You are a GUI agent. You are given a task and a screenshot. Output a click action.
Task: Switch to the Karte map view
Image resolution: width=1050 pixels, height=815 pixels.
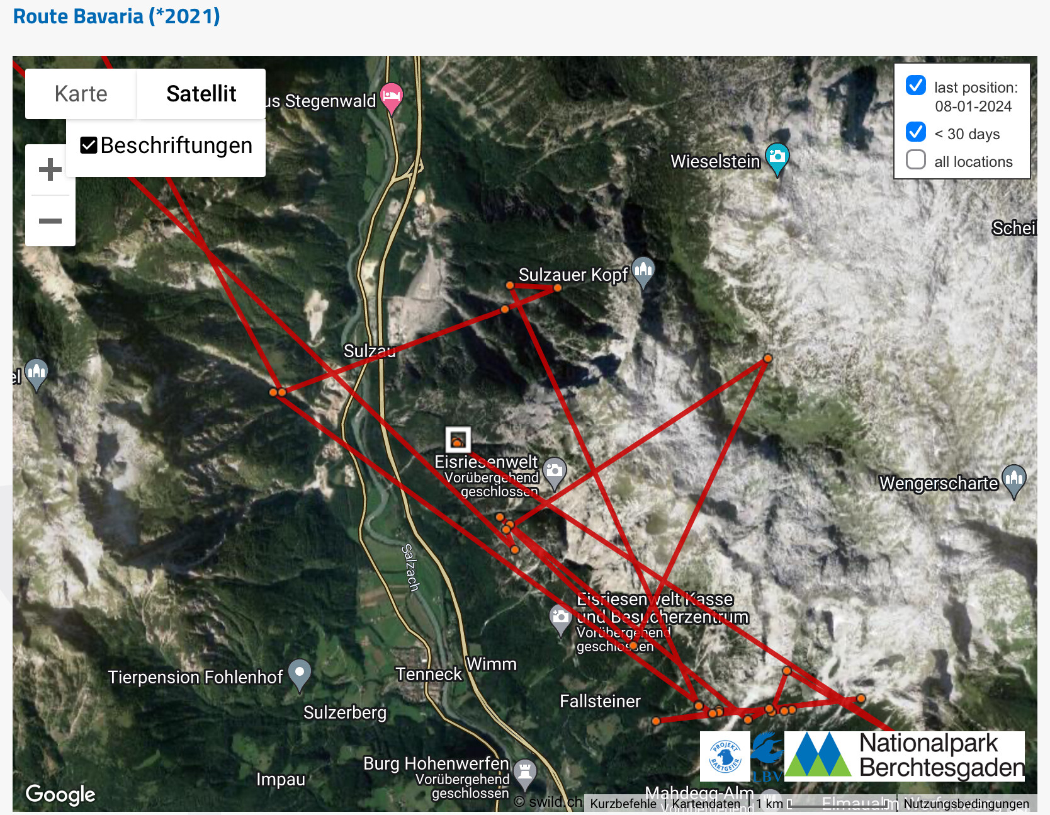(x=81, y=94)
